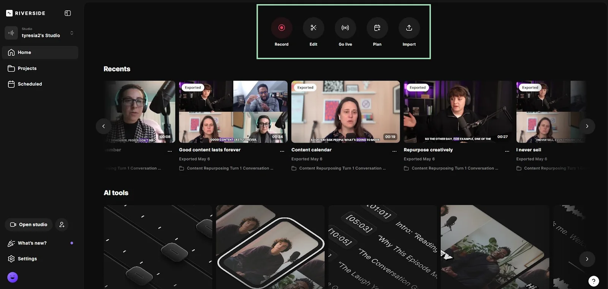
Task: Open What's new? in sidebar
Action: [40, 243]
